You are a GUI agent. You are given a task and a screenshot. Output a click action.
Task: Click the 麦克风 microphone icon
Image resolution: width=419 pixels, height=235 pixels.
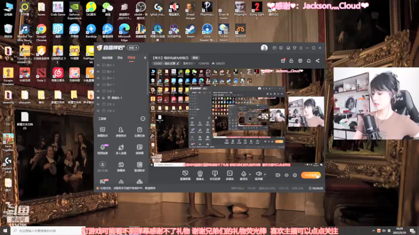coord(244,174)
